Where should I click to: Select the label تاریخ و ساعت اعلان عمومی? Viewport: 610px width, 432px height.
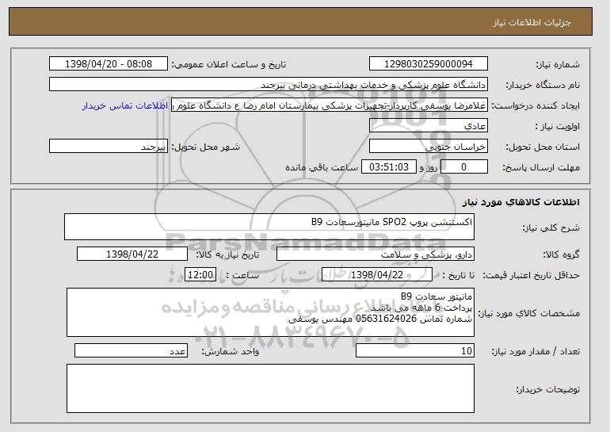tap(229, 65)
